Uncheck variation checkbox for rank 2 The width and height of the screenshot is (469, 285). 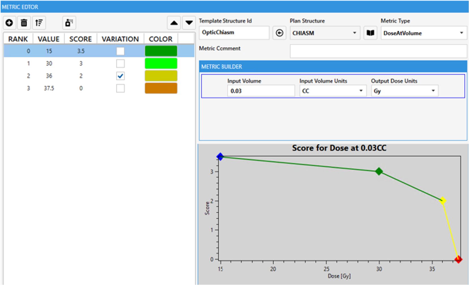pyautogui.click(x=120, y=76)
